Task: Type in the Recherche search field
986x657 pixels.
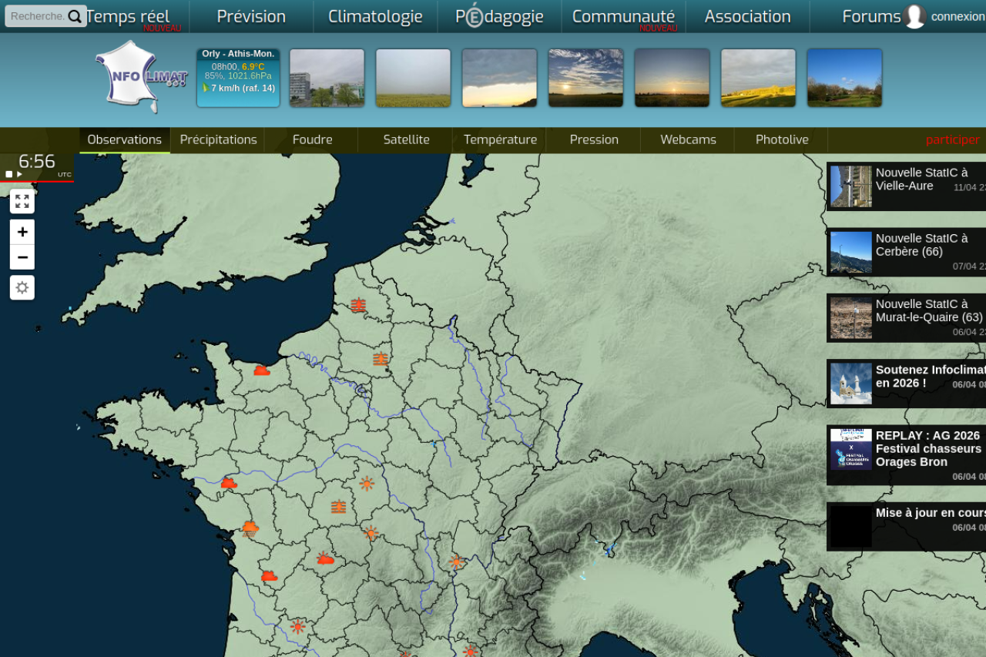Action: pos(37,16)
